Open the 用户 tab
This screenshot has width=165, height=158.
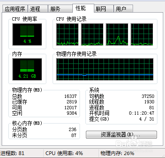coord(123,9)
